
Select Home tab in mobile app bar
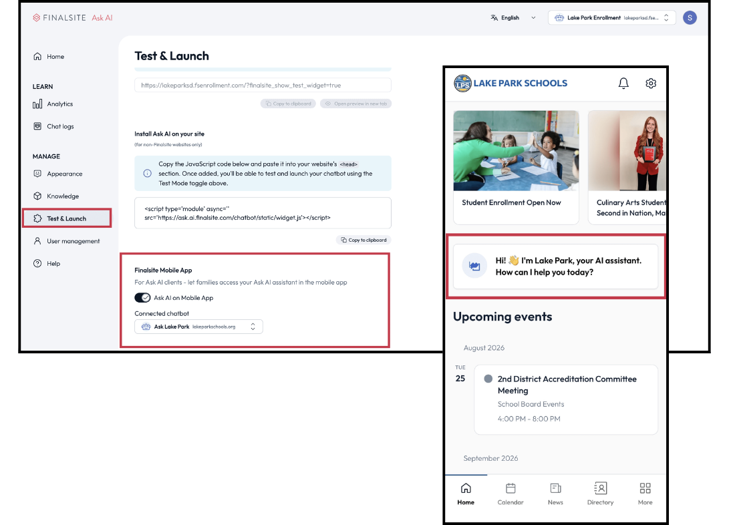tap(466, 494)
